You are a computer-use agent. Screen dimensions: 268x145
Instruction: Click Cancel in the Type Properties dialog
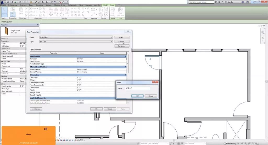point(110,109)
